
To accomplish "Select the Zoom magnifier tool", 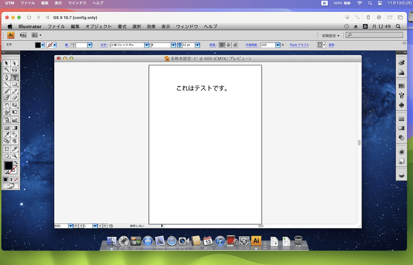I will tap(14, 156).
